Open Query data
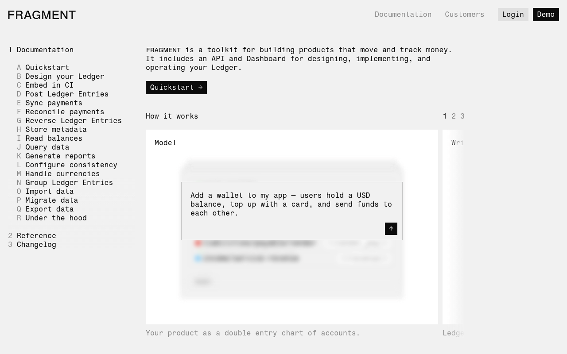The height and width of the screenshot is (354, 567). coord(47,147)
